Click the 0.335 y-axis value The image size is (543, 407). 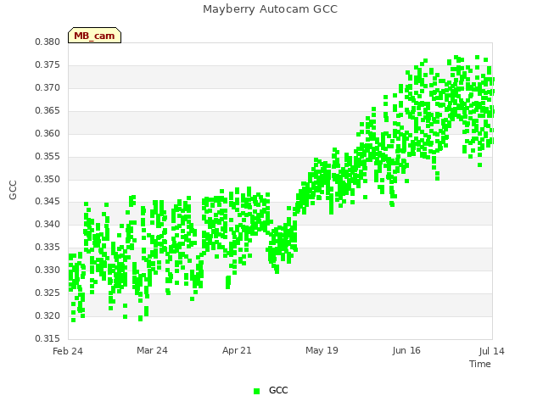click(48, 247)
